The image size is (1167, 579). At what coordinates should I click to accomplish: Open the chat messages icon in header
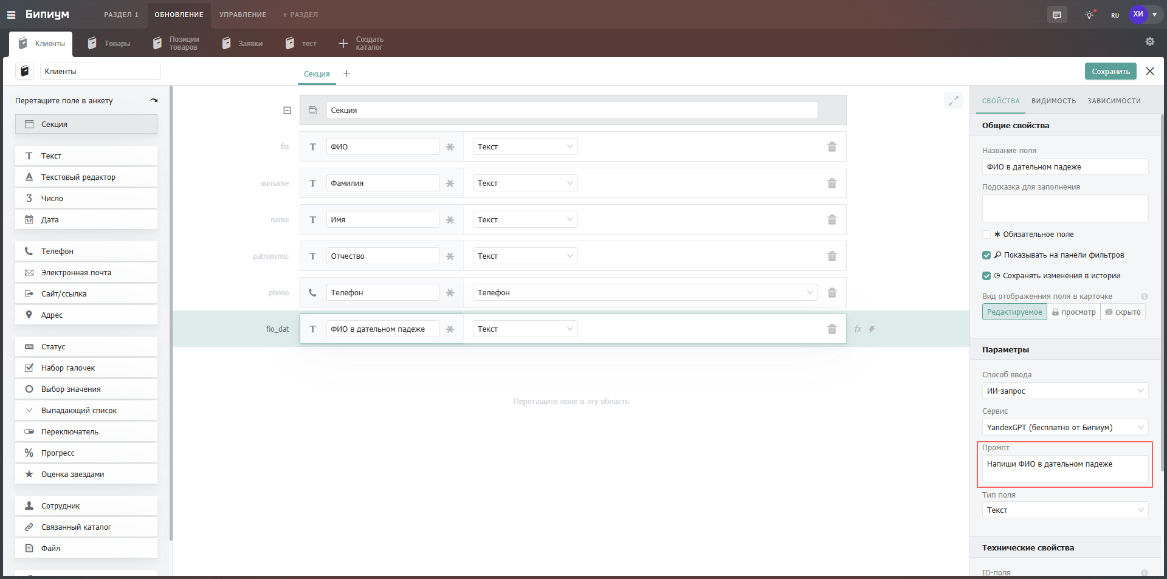pyautogui.click(x=1057, y=15)
